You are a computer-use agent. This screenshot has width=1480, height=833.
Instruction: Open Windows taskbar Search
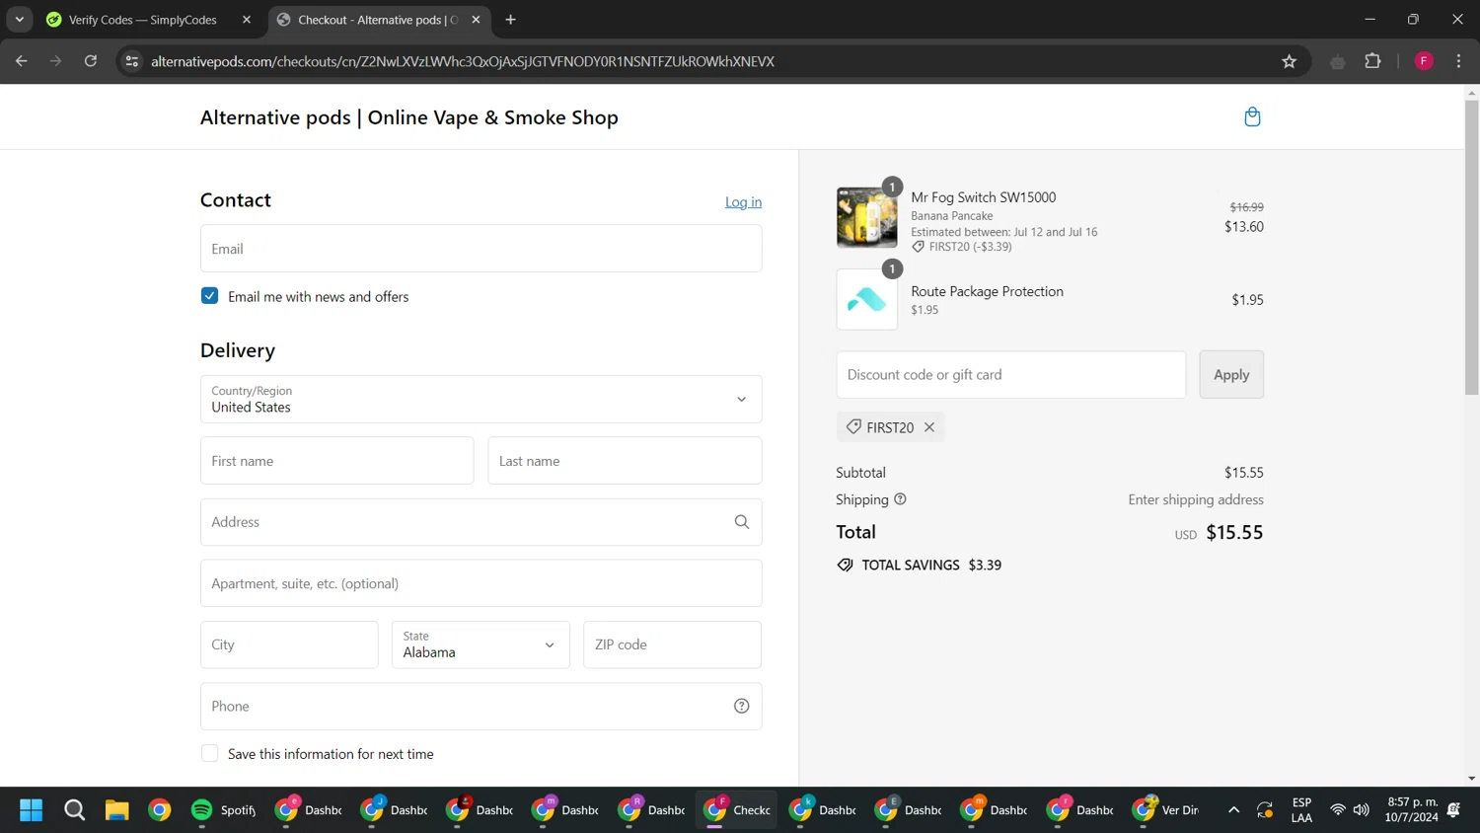(x=74, y=810)
